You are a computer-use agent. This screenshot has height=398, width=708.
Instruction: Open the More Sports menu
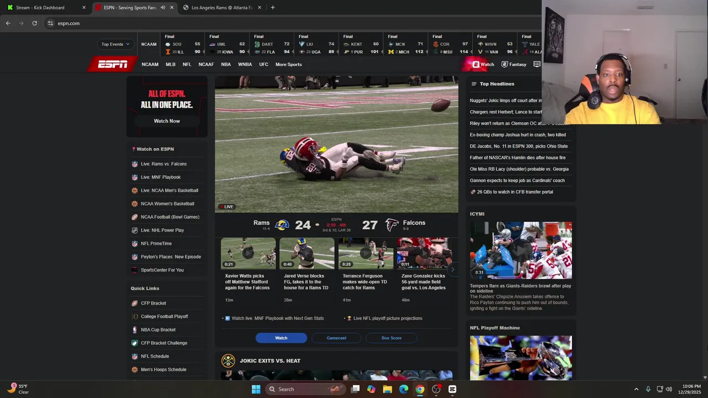[289, 65]
